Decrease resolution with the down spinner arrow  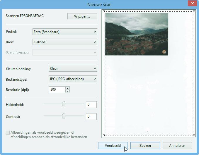point(68,91)
